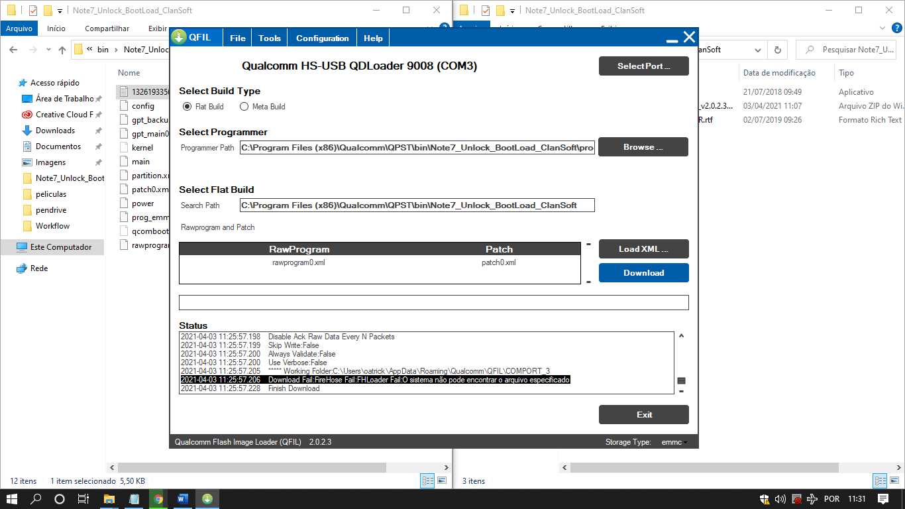Select the config file in the list

(x=142, y=106)
